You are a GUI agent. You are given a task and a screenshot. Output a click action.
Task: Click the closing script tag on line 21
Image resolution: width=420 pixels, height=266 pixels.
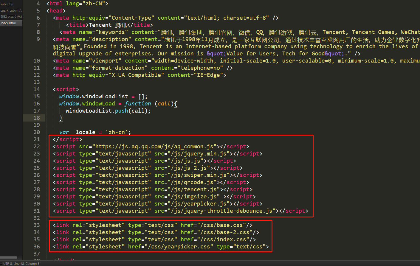67,139
